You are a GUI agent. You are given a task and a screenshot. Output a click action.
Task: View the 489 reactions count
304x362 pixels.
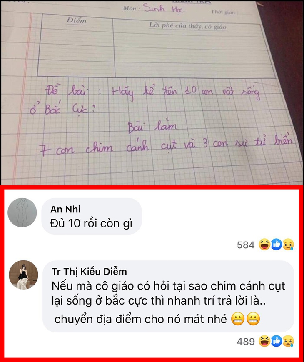[x=246, y=342]
